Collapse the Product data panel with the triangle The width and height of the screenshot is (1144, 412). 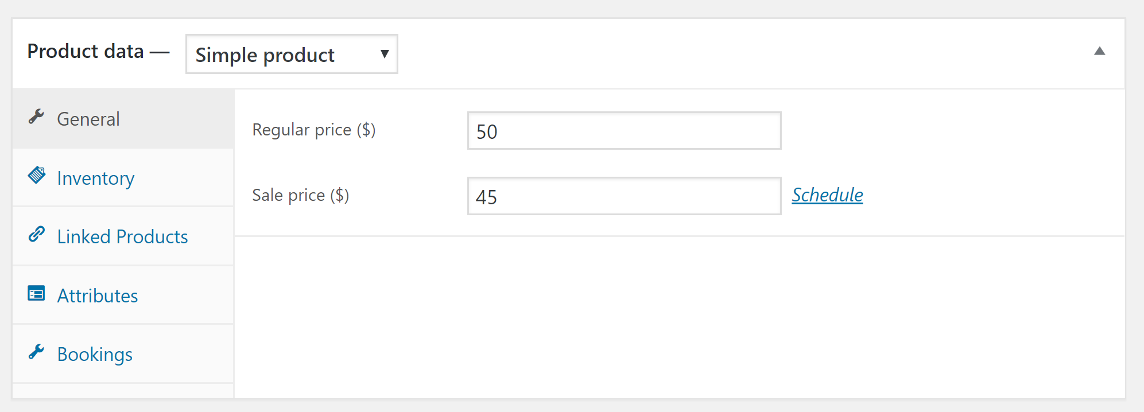tap(1099, 51)
